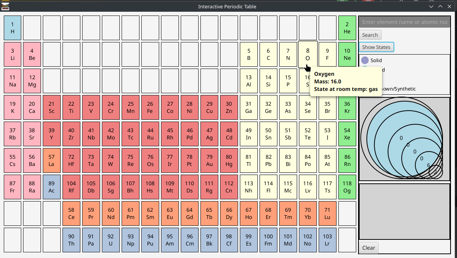Select the Silicon (Si) element tile
The image size is (457, 258).
point(268,81)
